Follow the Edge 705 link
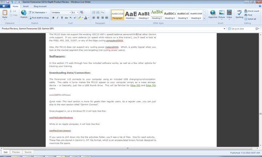 pos(151,86)
